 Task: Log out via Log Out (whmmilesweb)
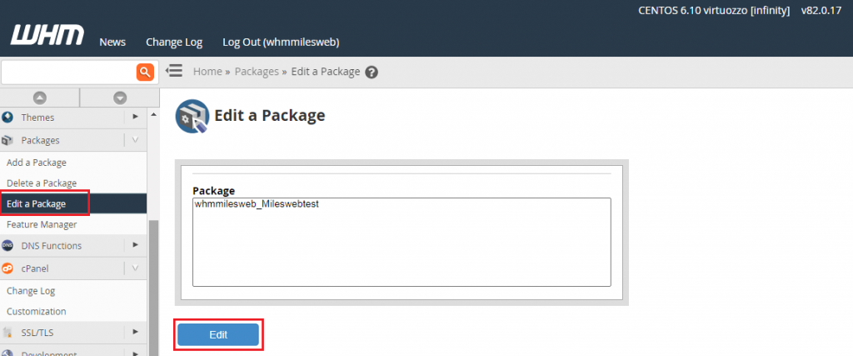[282, 42]
